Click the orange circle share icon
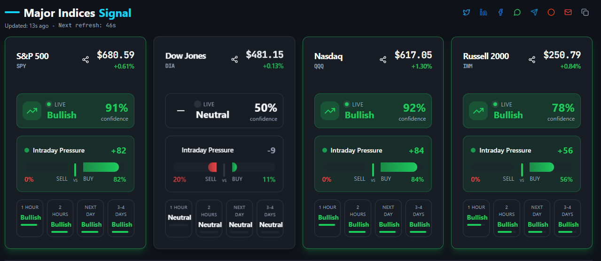This screenshot has height=261, width=601. [x=551, y=12]
